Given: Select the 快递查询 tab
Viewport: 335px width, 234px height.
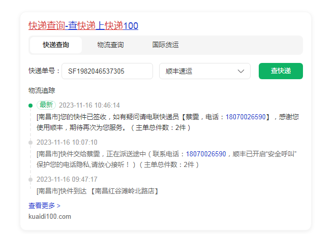Looking at the screenshot, I should [x=56, y=45].
